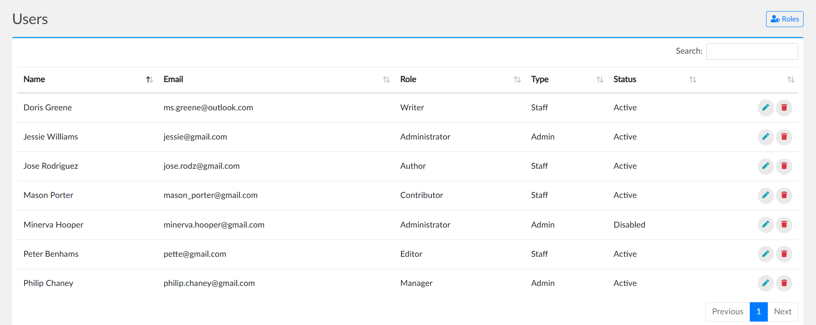Click Next in the pagination

[x=782, y=312]
